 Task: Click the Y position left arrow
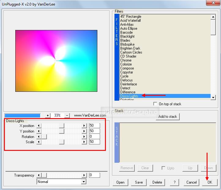tap(39, 131)
